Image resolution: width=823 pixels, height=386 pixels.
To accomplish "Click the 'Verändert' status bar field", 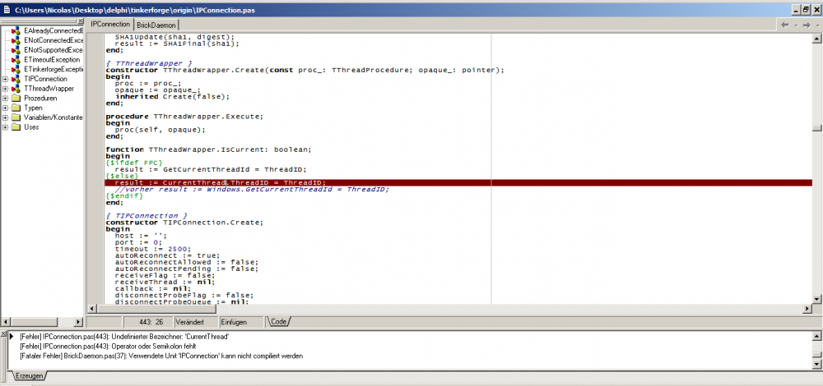I will 195,322.
